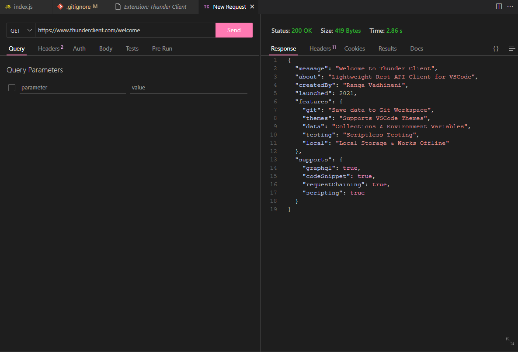
Task: Open the Body tab
Action: (x=106, y=48)
